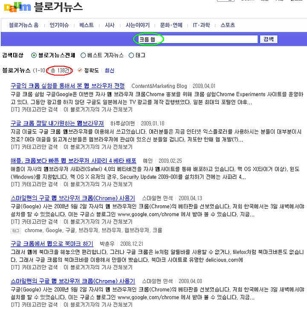Open the 블로거뉴스 홈 menu
The height and width of the screenshot is (309, 307).
point(24,25)
